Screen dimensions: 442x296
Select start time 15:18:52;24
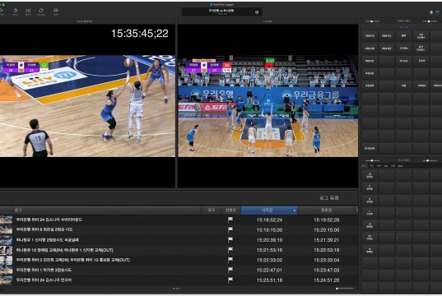269,220
